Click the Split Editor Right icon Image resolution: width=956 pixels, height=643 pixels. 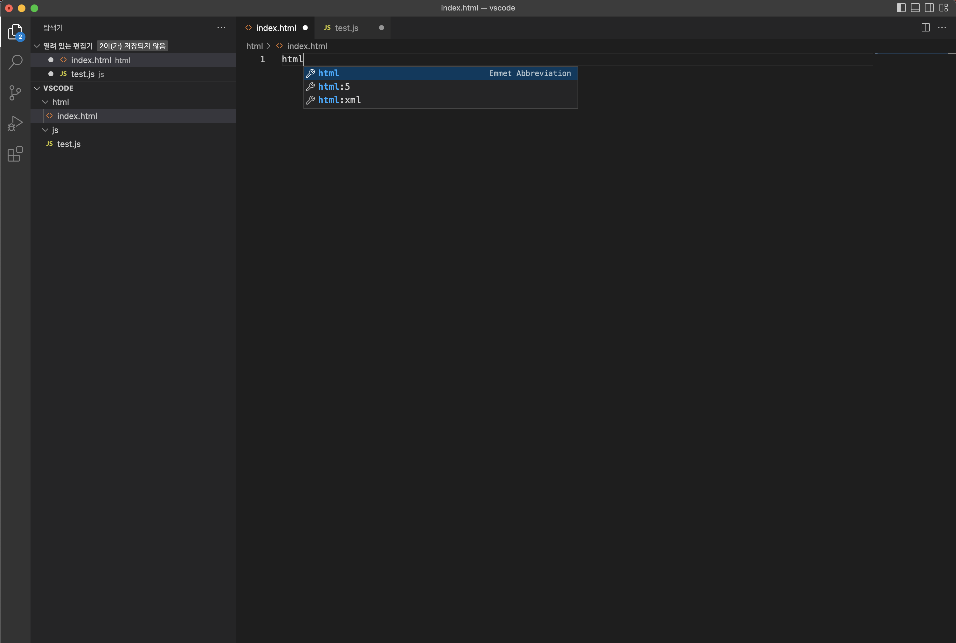tap(926, 27)
